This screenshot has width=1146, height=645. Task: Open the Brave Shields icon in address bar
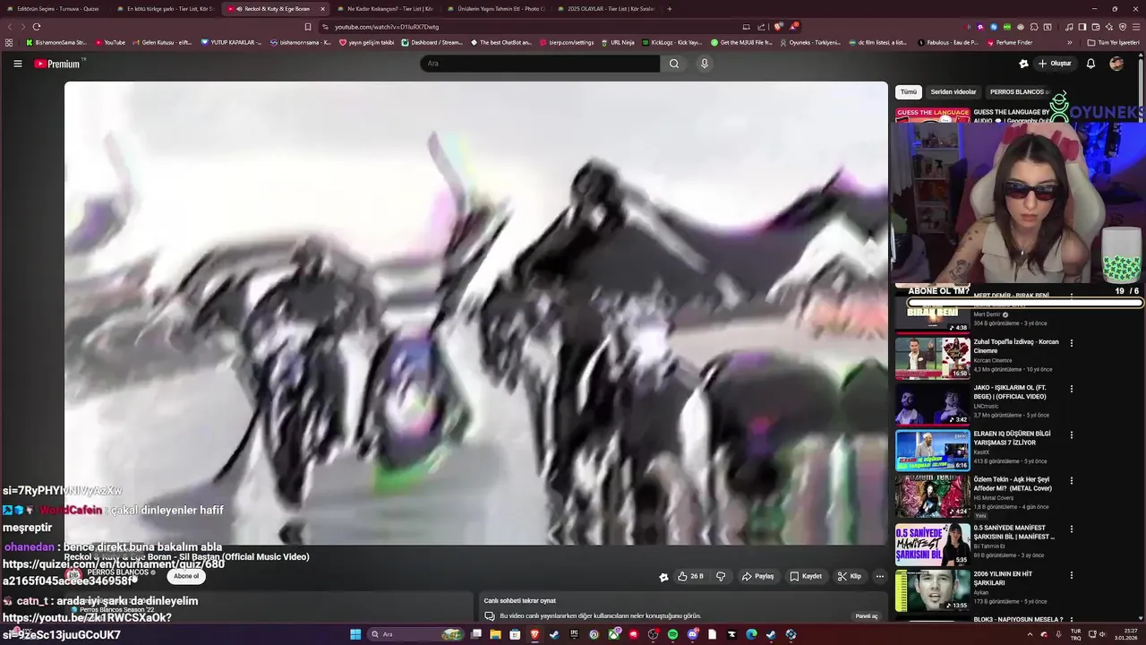[777, 27]
